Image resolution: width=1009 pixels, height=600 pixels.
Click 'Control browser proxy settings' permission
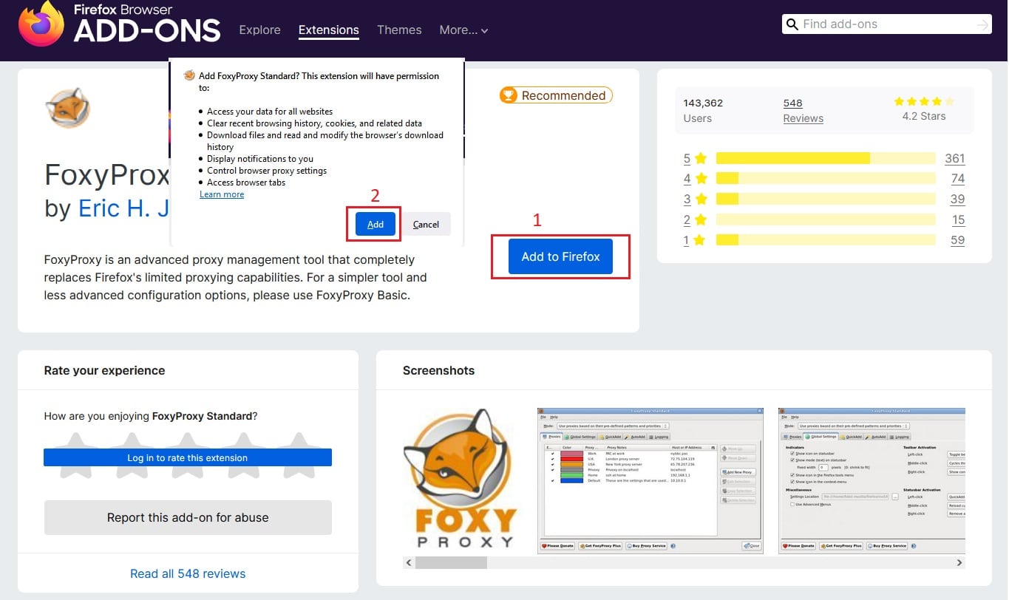[267, 171]
